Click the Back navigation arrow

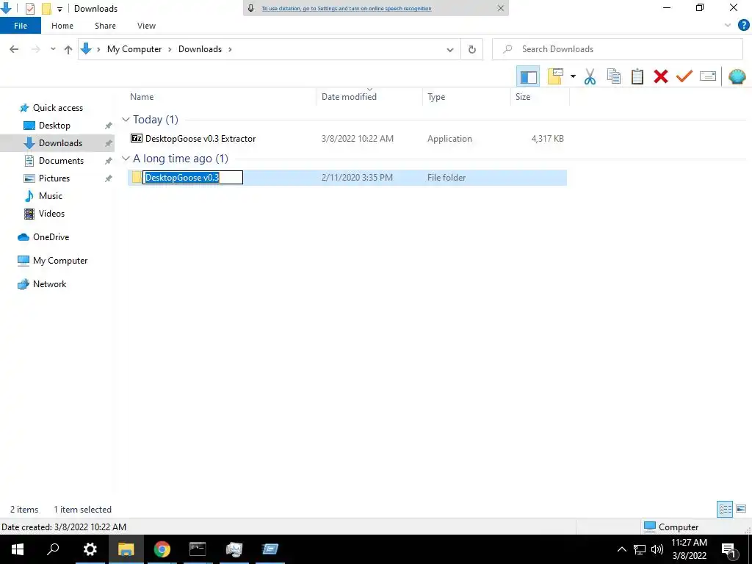pos(14,49)
